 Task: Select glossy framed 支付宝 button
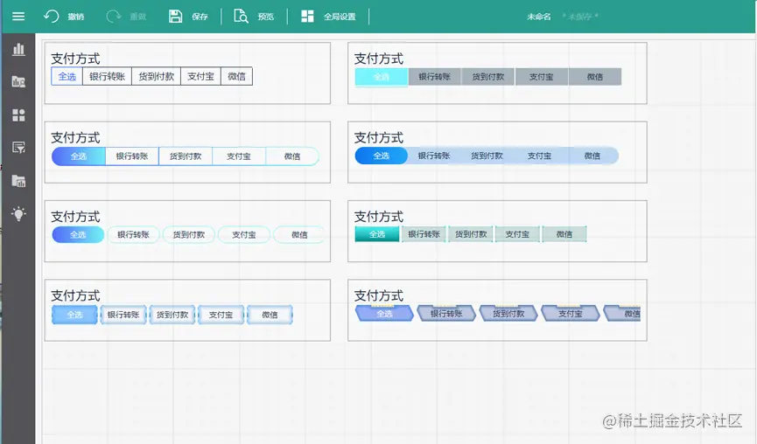point(221,315)
